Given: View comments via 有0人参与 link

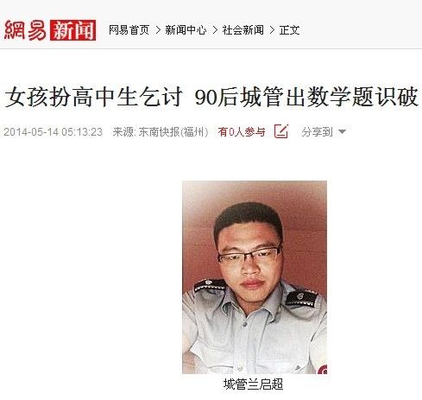Looking at the screenshot, I should coord(242,132).
